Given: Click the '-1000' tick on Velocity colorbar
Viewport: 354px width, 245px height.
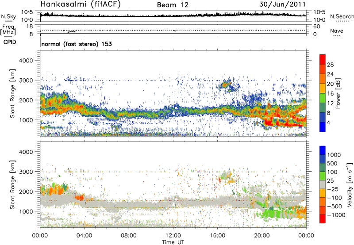Looking at the screenshot, I should pos(336,215).
